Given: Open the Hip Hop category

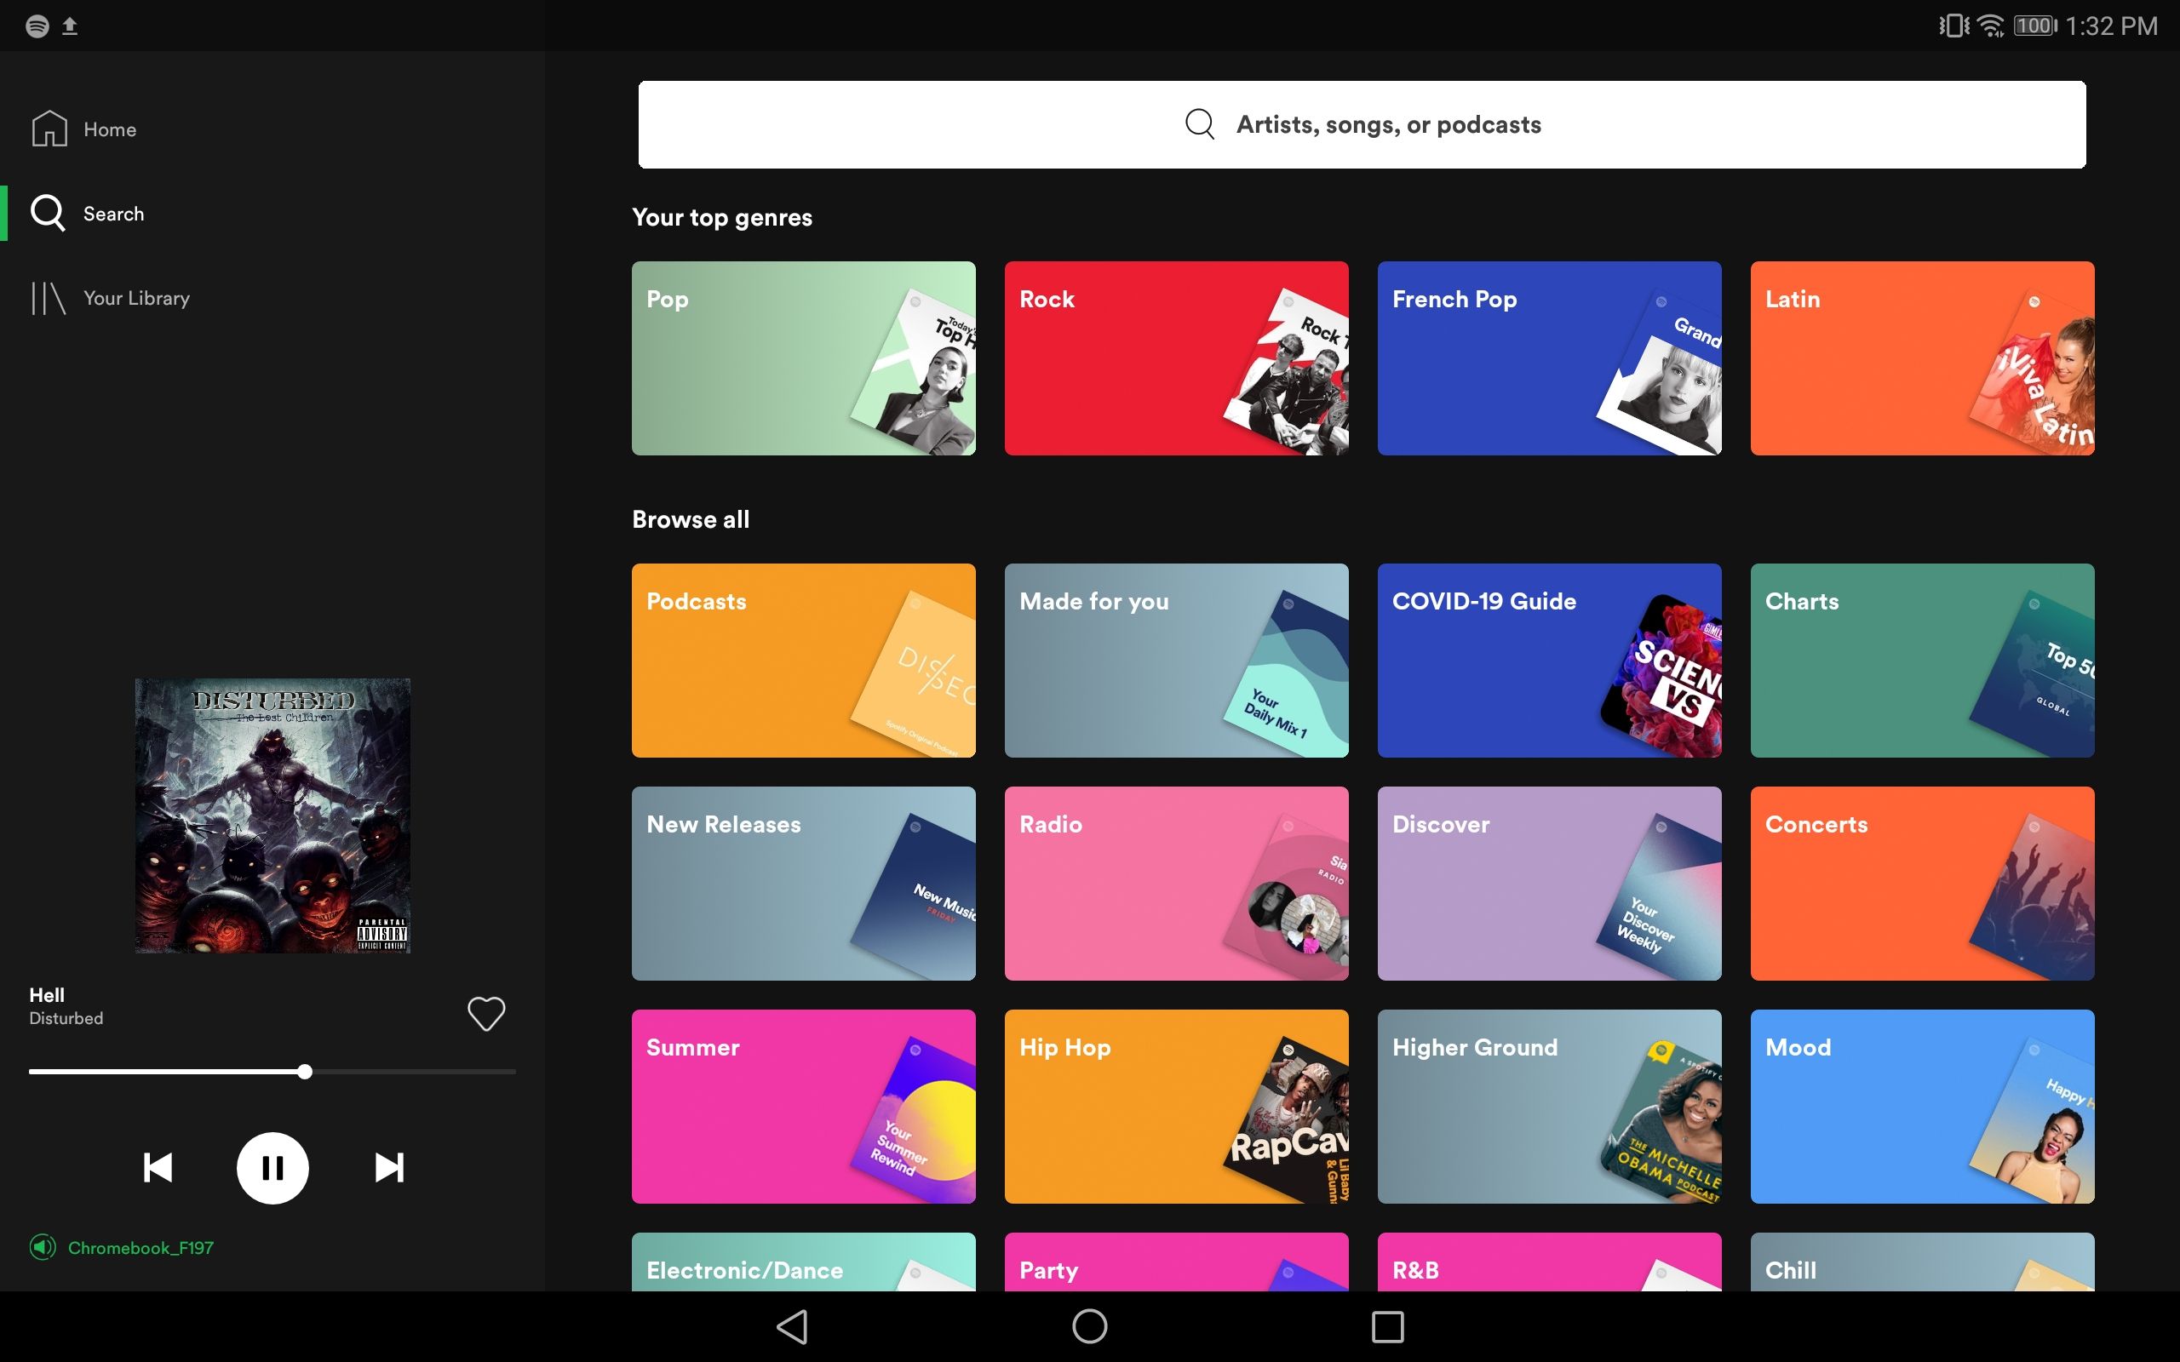Looking at the screenshot, I should coord(1175,1106).
